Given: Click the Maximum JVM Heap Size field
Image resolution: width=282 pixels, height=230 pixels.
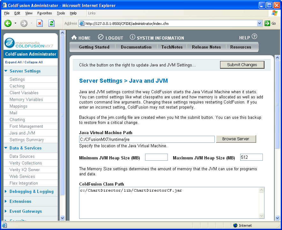Looking at the screenshot, I should (x=251, y=157).
